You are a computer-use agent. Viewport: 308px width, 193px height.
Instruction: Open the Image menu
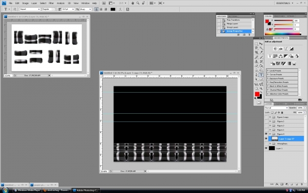pos(25,3)
